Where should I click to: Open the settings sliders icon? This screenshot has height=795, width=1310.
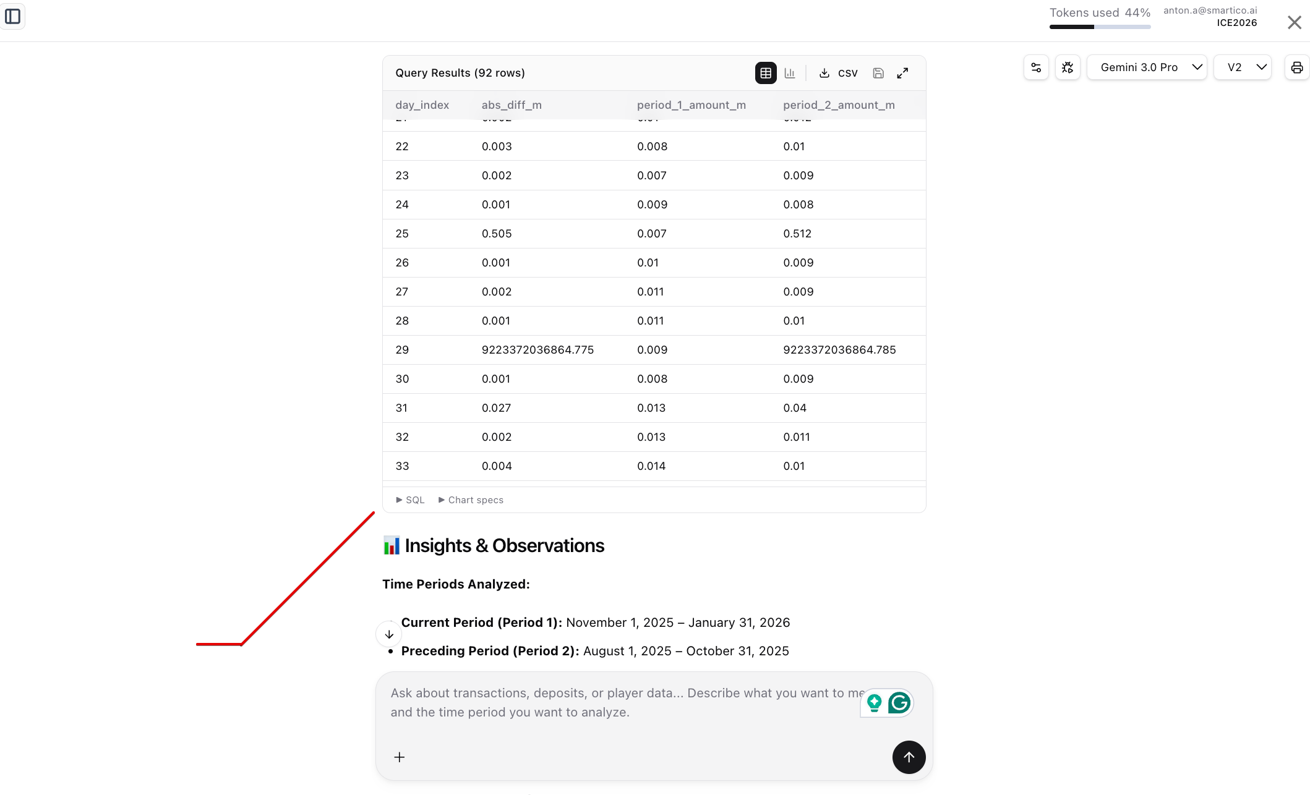point(1036,67)
